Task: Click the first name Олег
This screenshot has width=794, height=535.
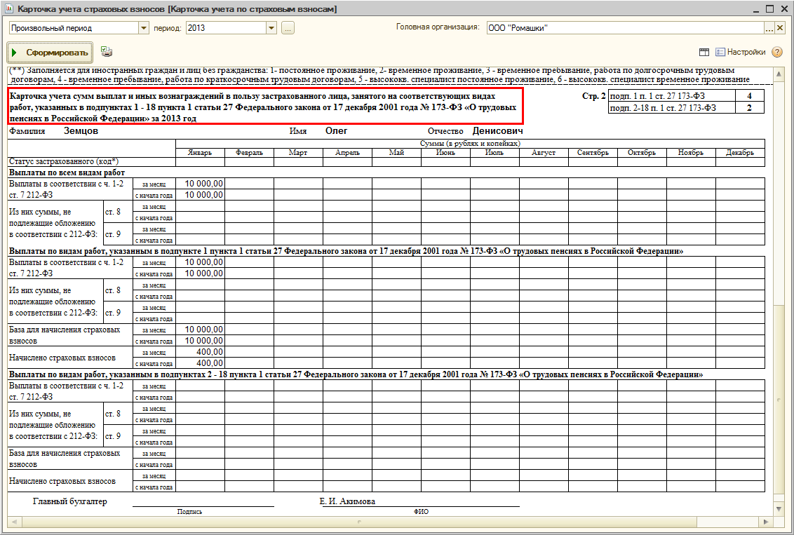Action: (336, 131)
